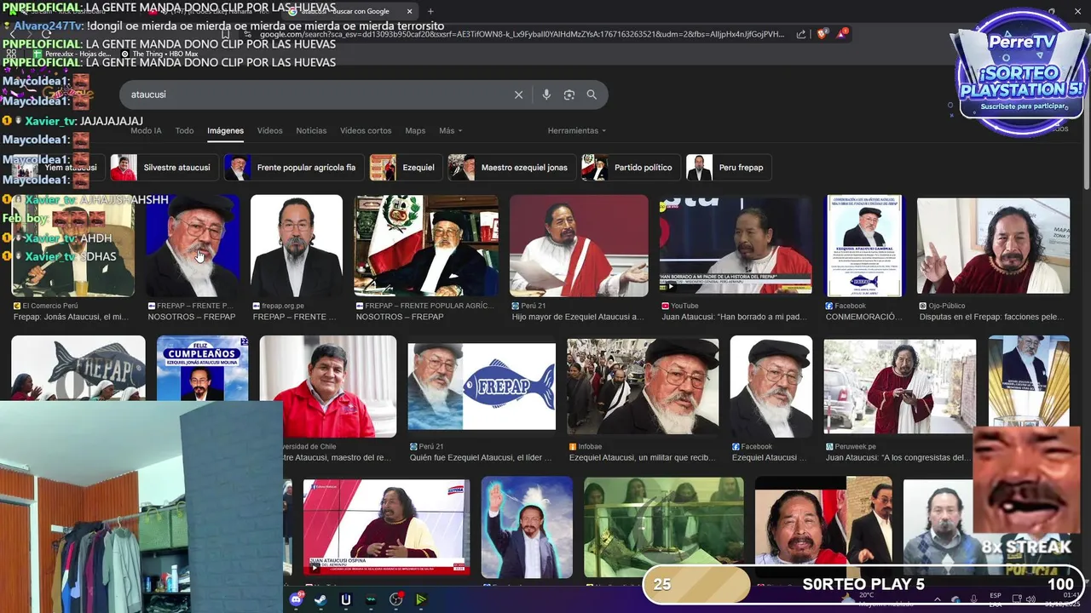Open the Brave Rewards icon with notification badge
The image size is (1091, 613).
tap(842, 34)
